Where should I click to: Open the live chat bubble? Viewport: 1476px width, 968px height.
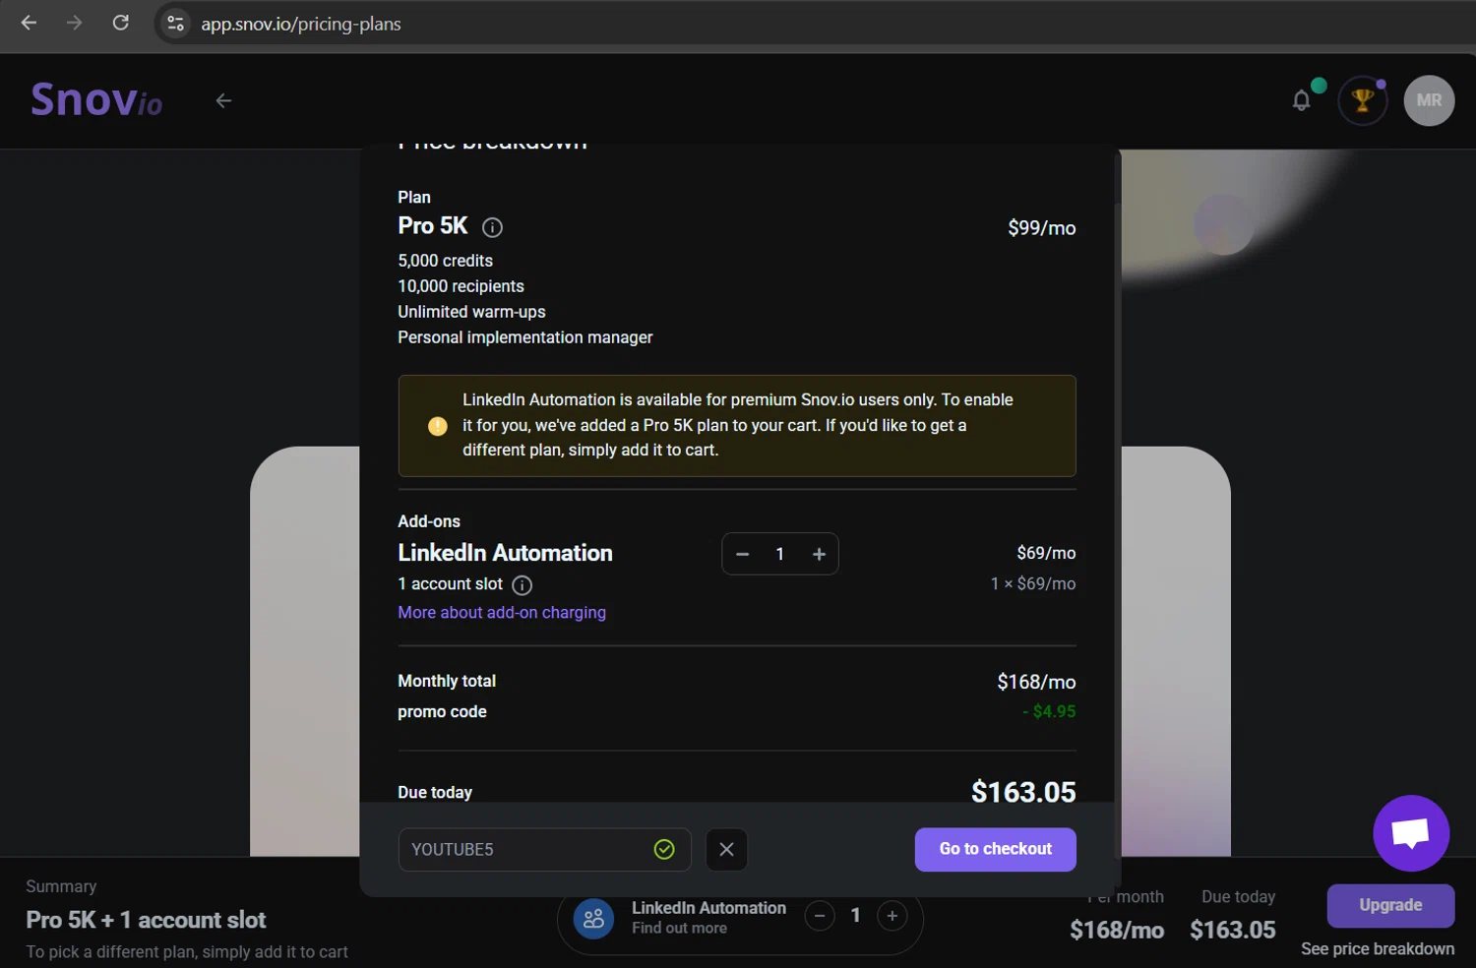1411,833
